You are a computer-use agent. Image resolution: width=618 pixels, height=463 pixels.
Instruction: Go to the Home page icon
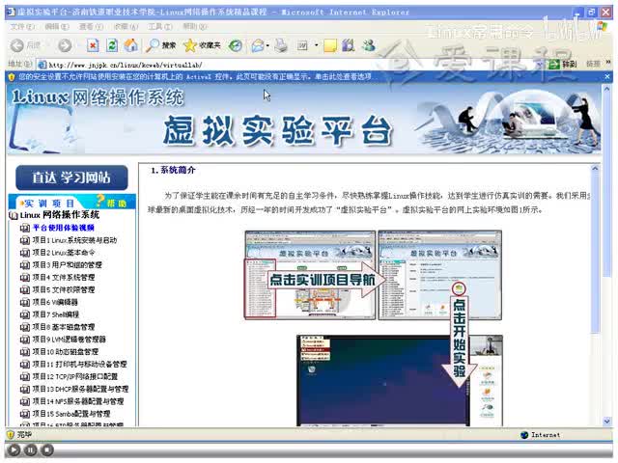click(131, 45)
